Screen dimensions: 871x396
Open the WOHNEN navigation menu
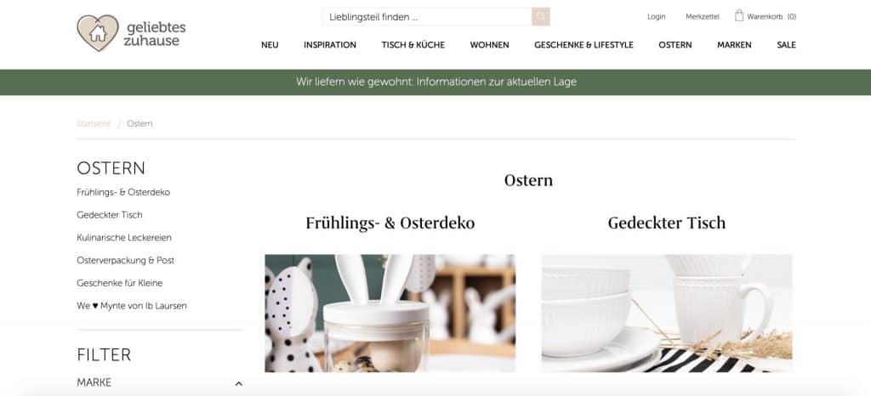[489, 45]
